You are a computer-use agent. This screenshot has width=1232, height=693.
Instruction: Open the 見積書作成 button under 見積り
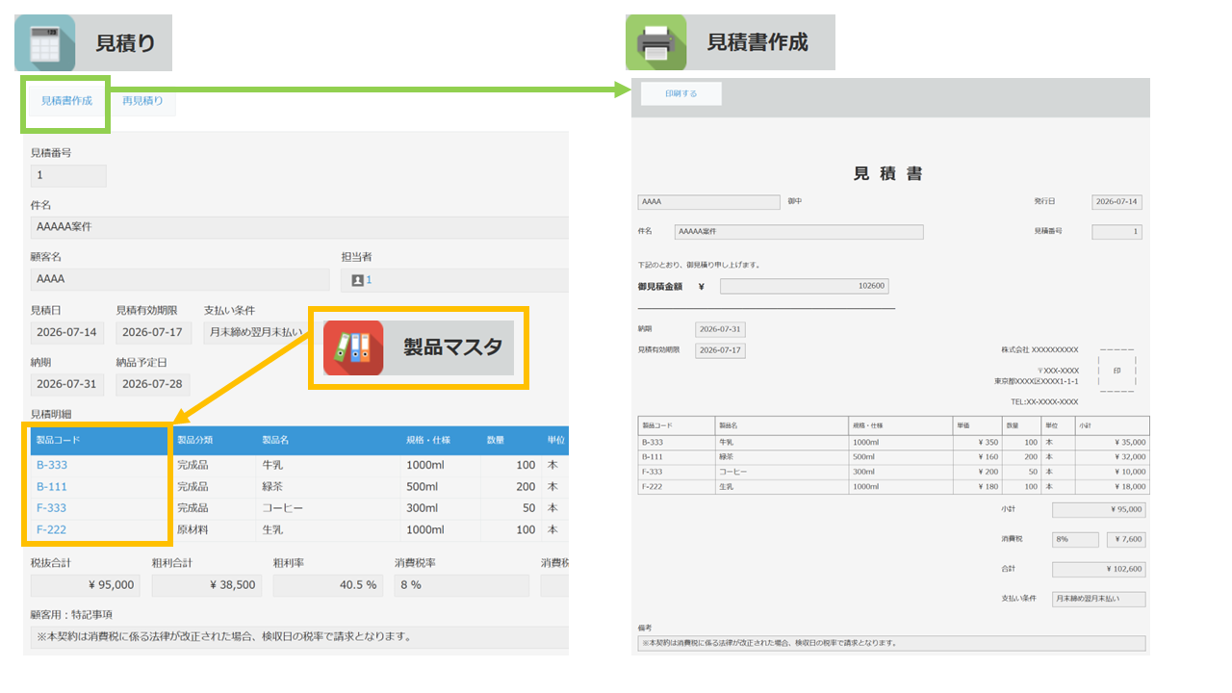(66, 100)
